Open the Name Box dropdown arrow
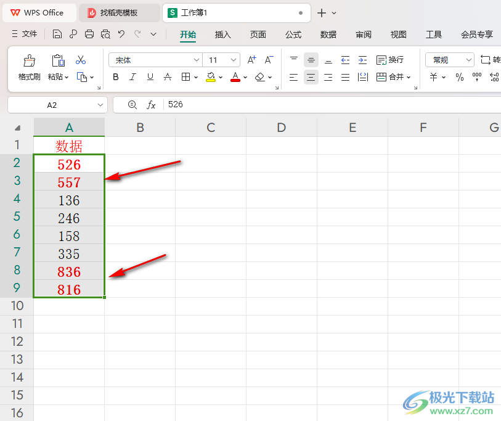Image resolution: width=501 pixels, height=421 pixels. coord(100,105)
